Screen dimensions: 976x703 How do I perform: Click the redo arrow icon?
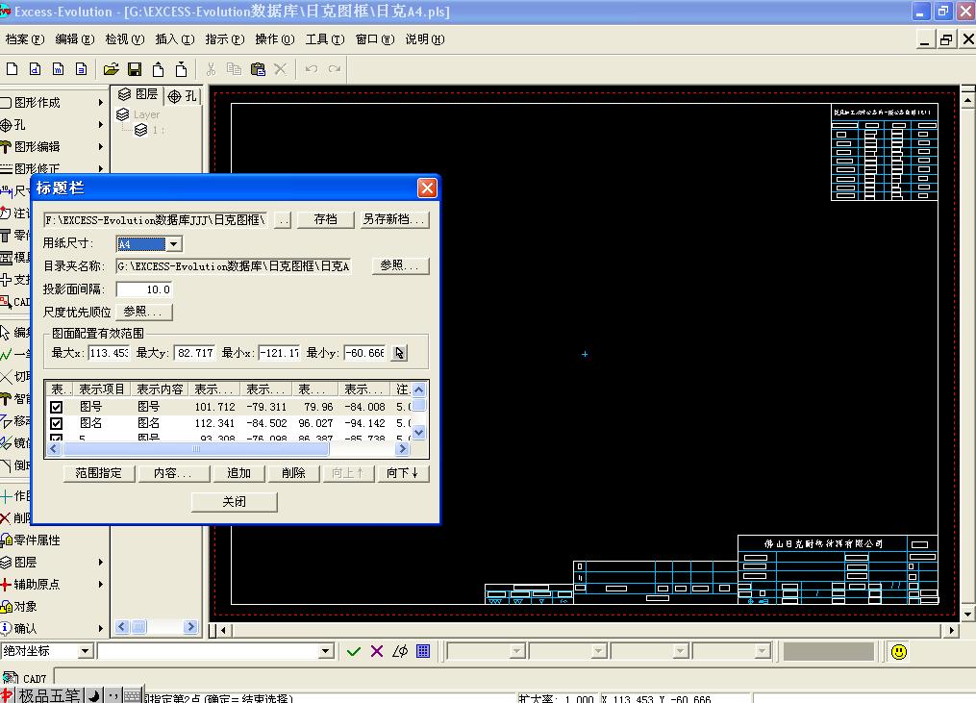335,69
